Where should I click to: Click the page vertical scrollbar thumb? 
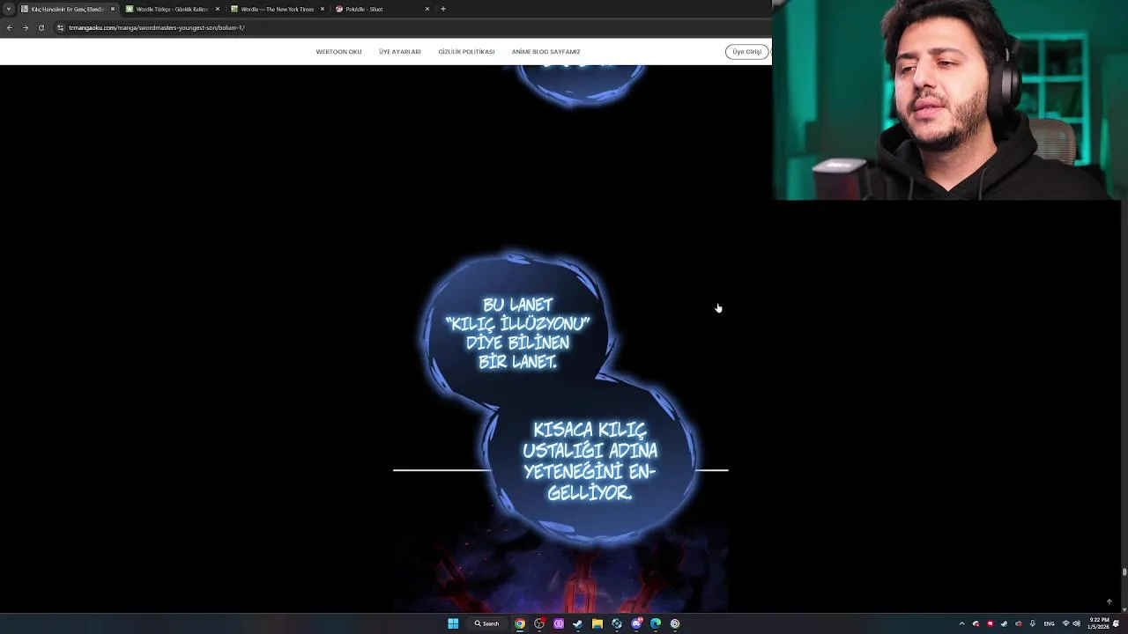pos(1124,571)
